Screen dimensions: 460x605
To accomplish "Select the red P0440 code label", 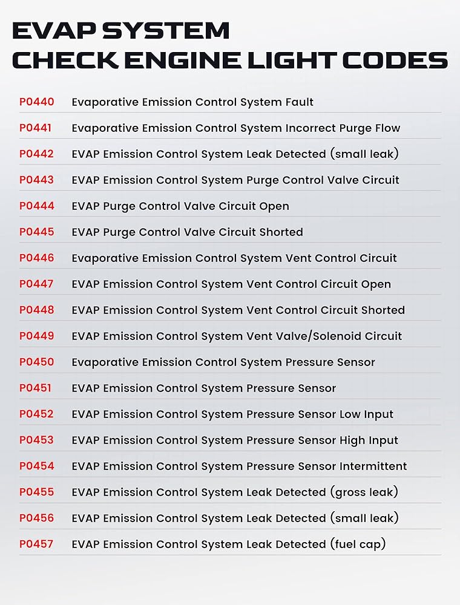I will 36,102.
